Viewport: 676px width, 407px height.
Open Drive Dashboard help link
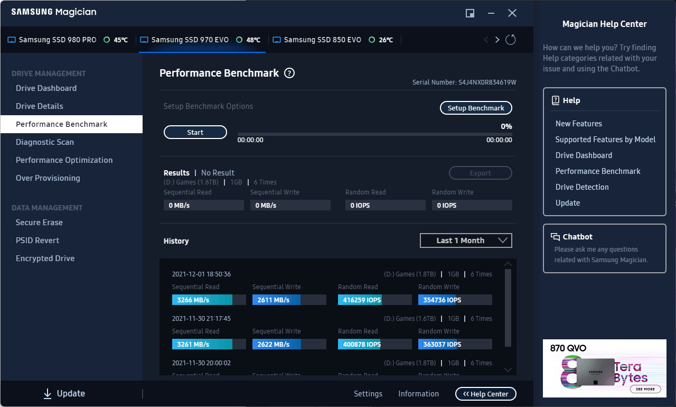(x=584, y=155)
